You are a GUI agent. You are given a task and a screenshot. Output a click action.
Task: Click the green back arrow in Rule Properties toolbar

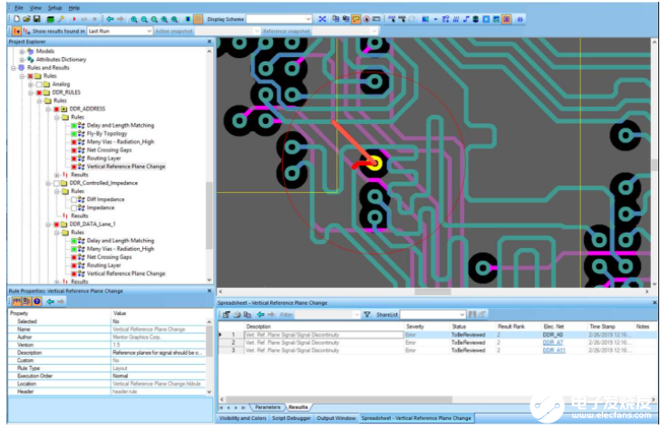click(50, 301)
